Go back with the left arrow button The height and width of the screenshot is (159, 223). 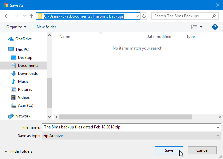click(x=7, y=16)
